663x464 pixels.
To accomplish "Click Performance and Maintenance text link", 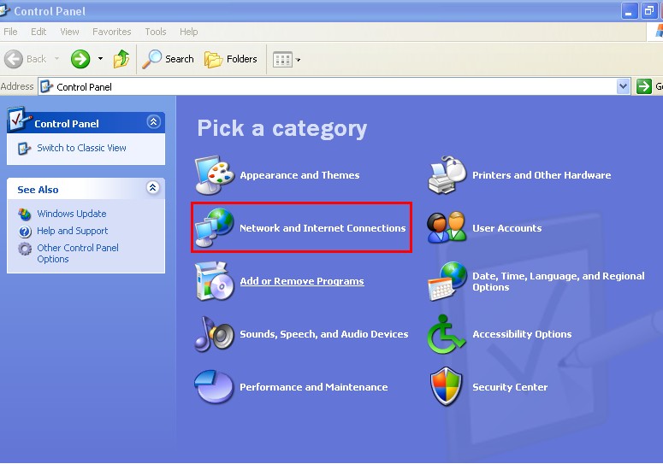I will (x=314, y=387).
